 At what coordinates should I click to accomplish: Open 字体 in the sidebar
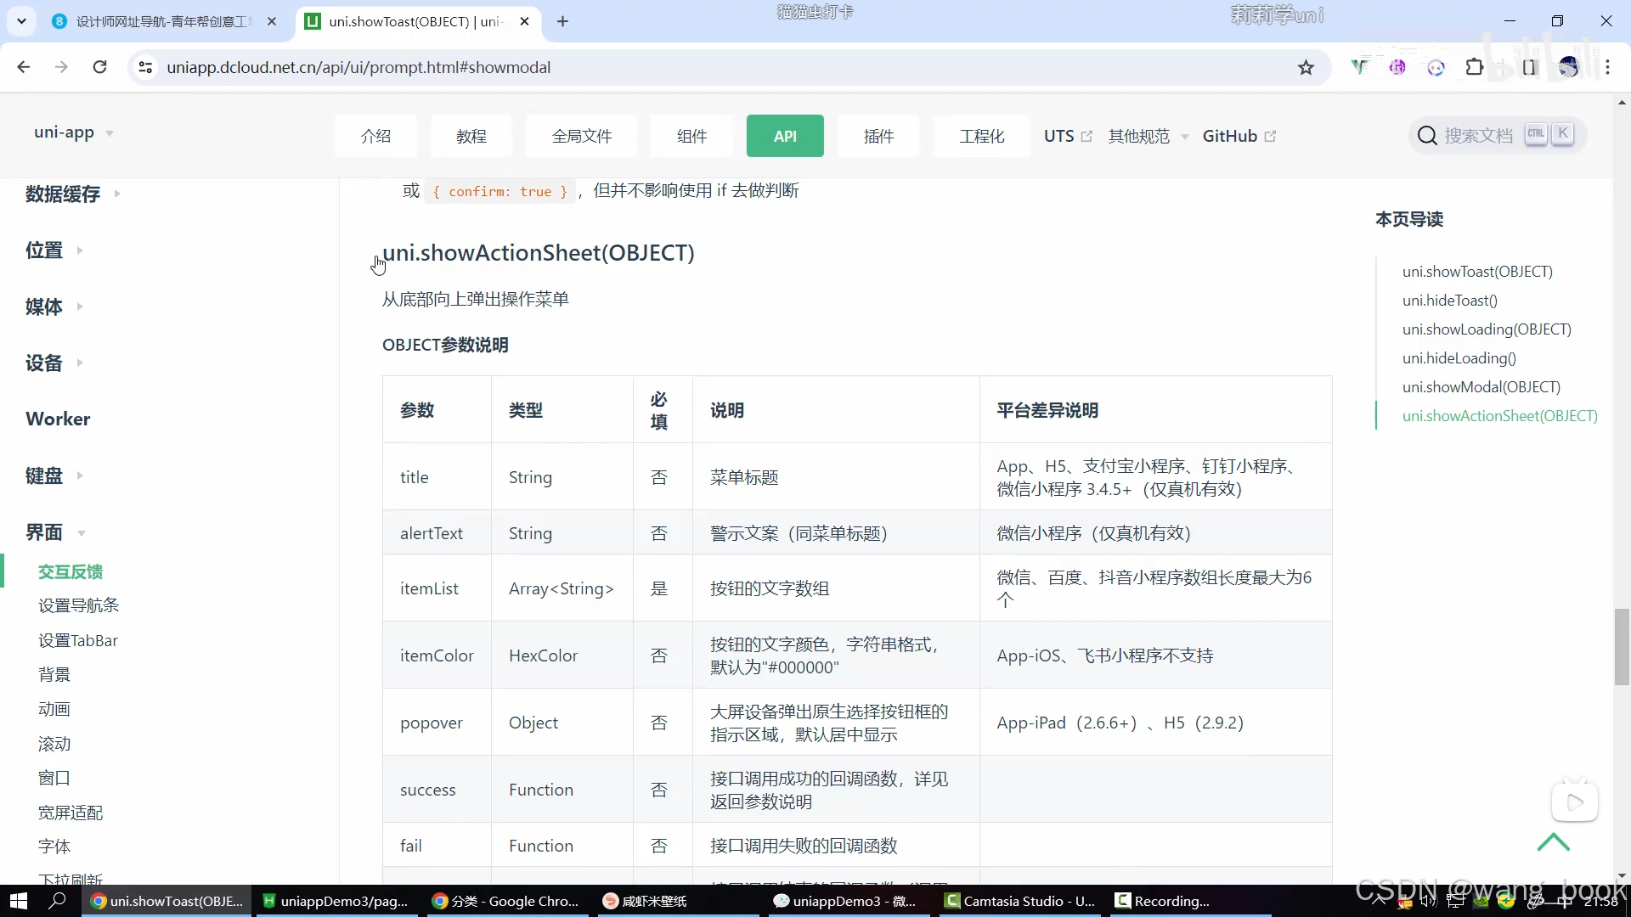(54, 847)
